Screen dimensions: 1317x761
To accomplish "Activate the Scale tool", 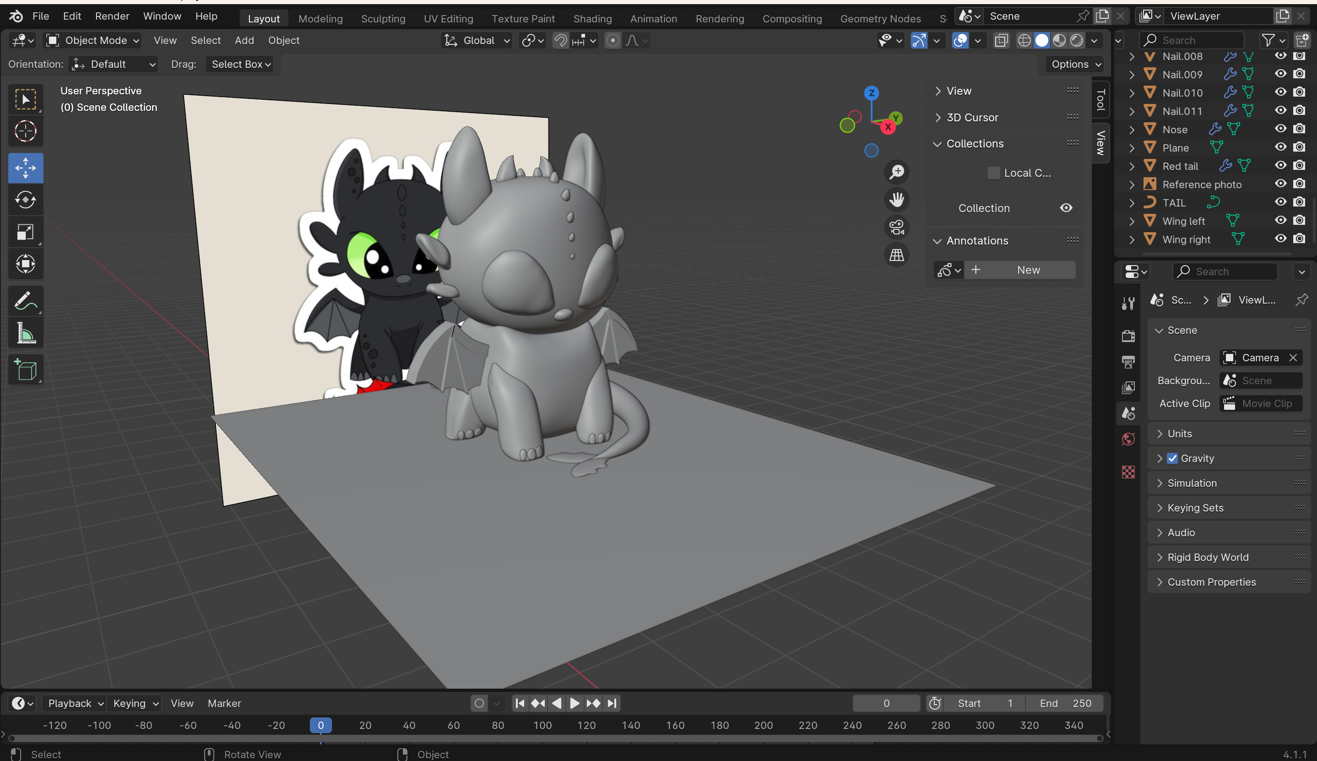I will click(x=26, y=232).
